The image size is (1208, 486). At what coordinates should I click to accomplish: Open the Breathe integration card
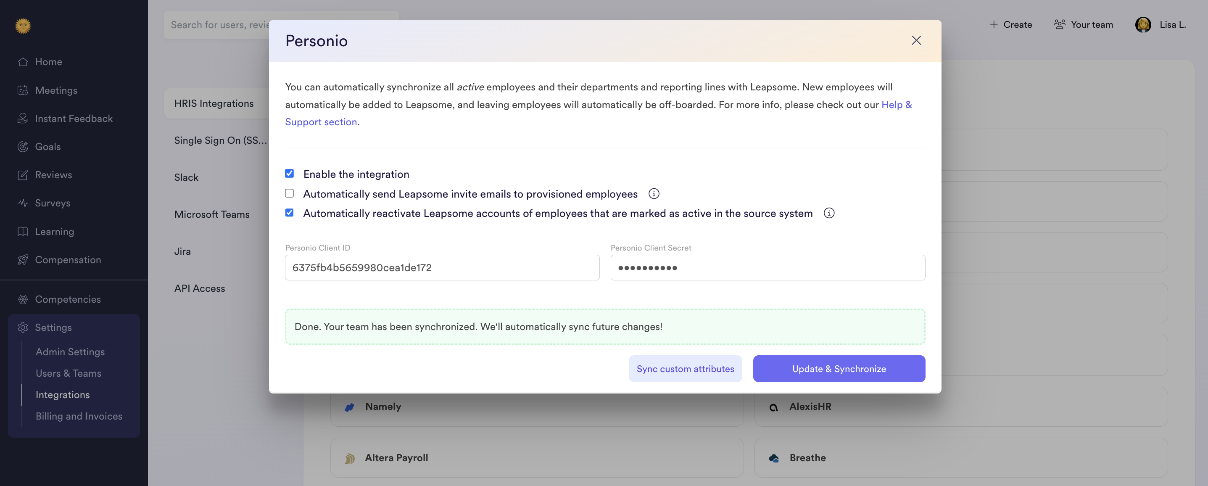960,458
